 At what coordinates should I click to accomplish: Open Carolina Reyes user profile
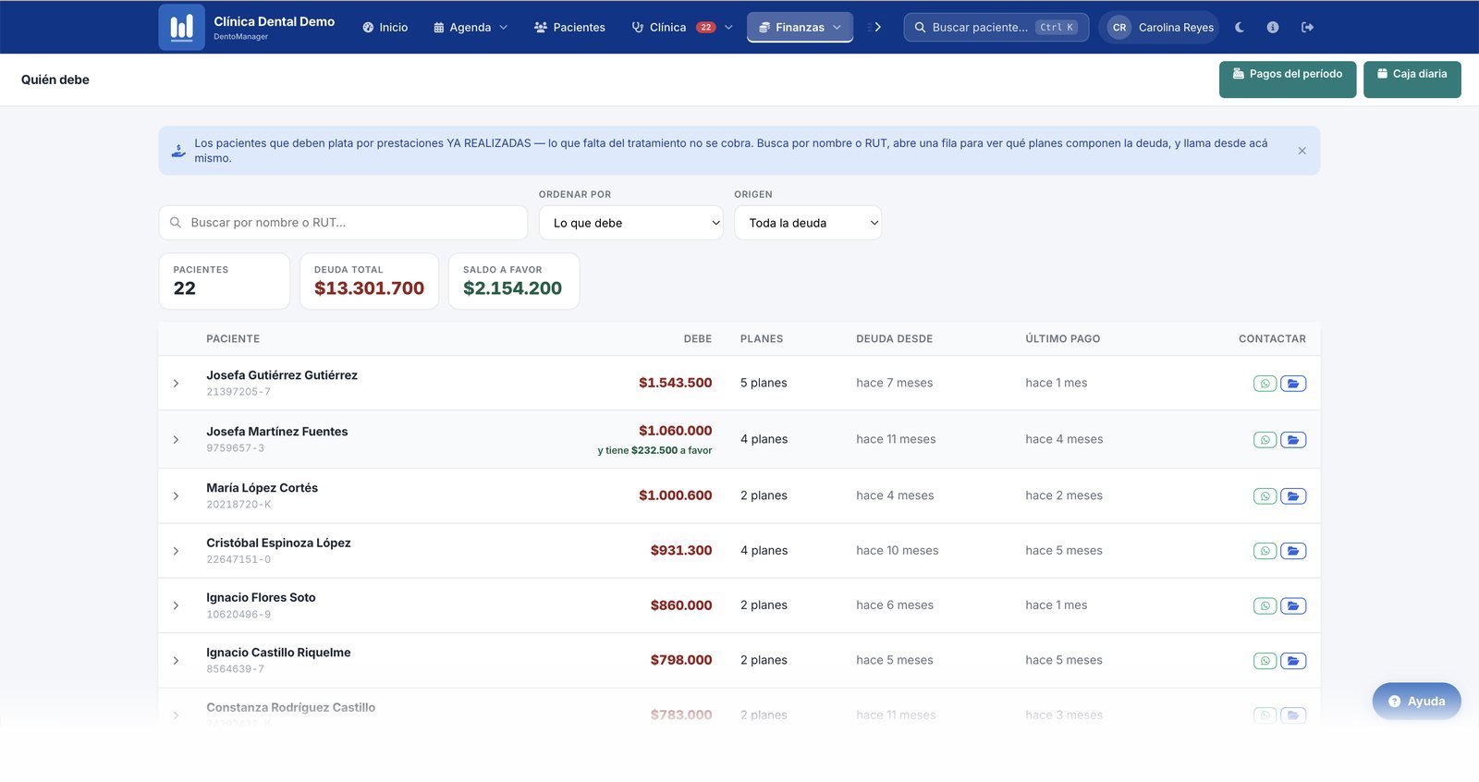(1161, 28)
